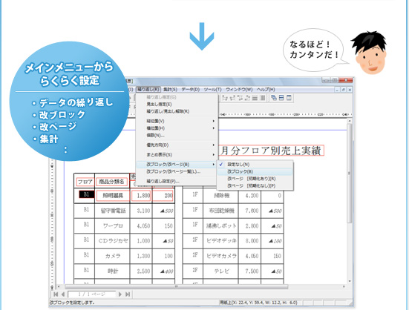Minimize the inner document window
The width and height of the screenshot is (409, 310).
(x=337, y=90)
